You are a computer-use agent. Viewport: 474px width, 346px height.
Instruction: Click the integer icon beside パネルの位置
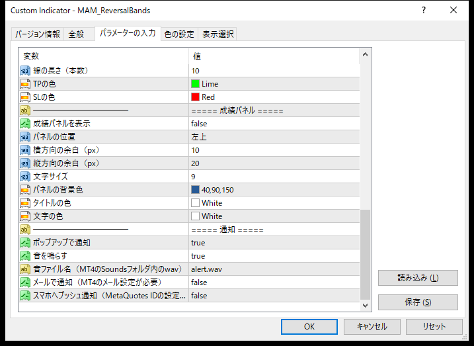point(25,137)
